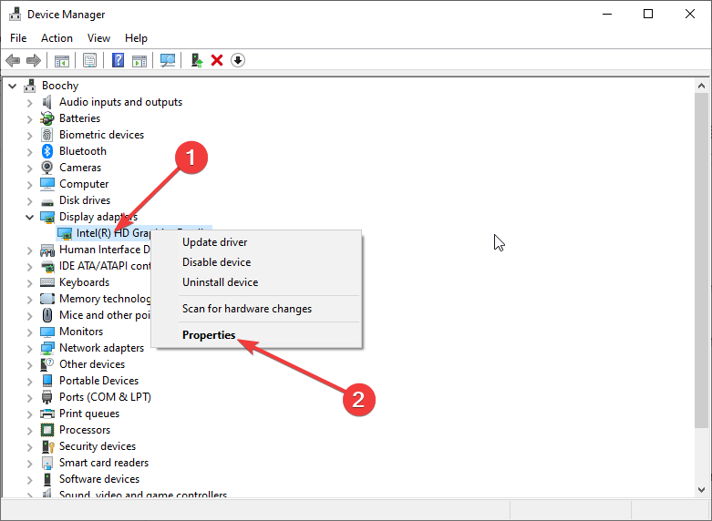The width and height of the screenshot is (712, 521).
Task: Click the Mice and other pointing devices icon
Action: tap(47, 315)
